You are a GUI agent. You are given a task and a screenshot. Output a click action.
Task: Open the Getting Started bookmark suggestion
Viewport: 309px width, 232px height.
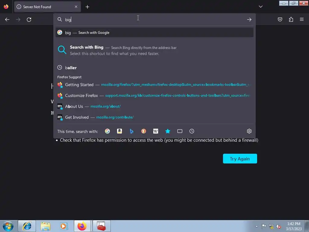pyautogui.click(x=154, y=85)
